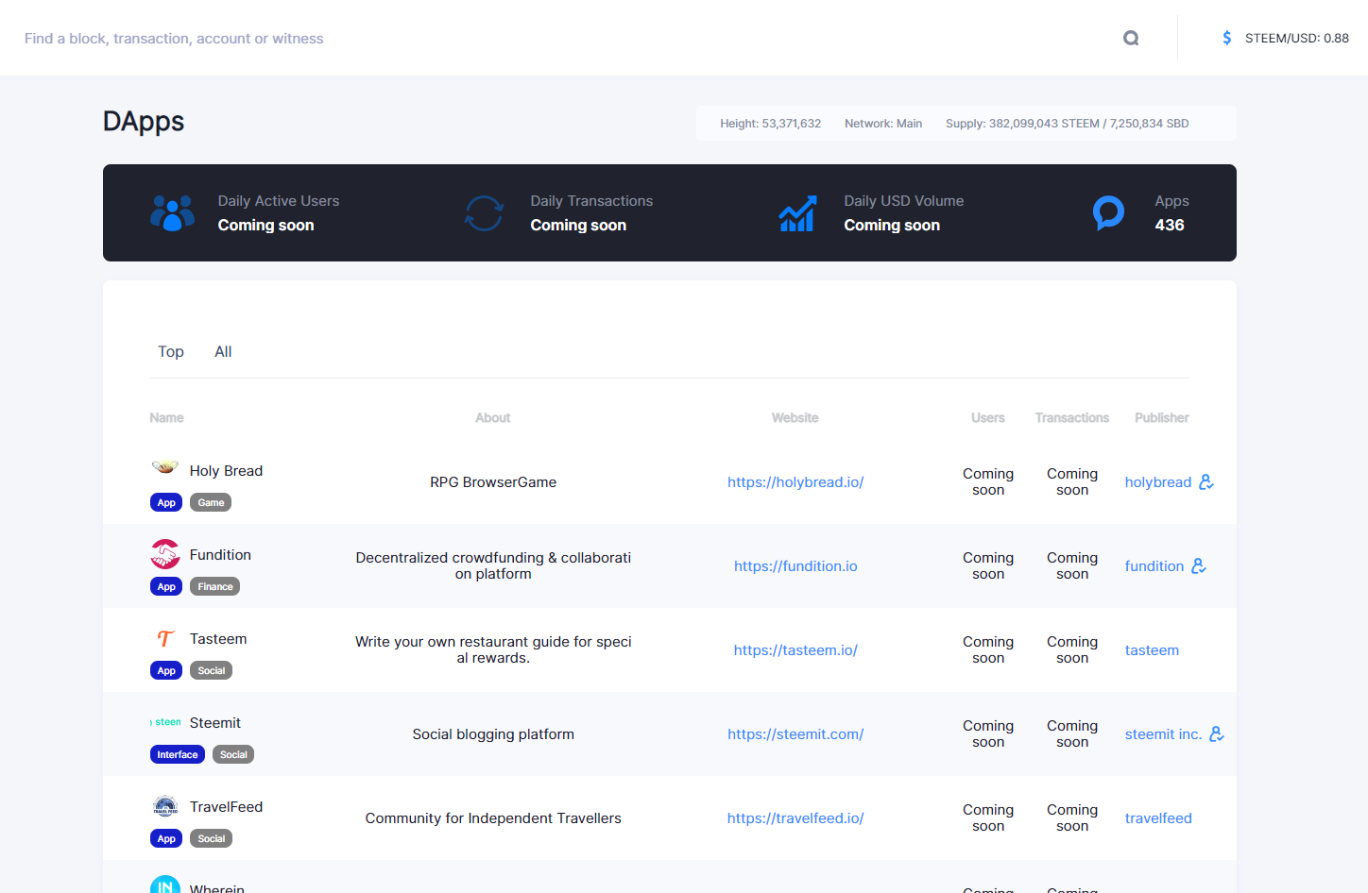Screen dimensions: 1368x893
Task: Click the Social tag under TravelFeed
Action: 212,839
